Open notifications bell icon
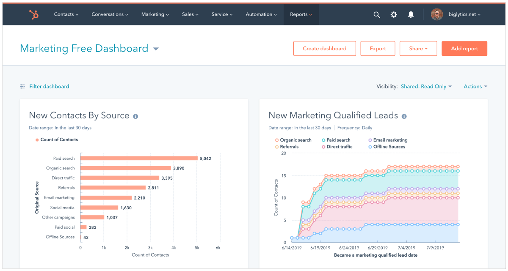 411,14
